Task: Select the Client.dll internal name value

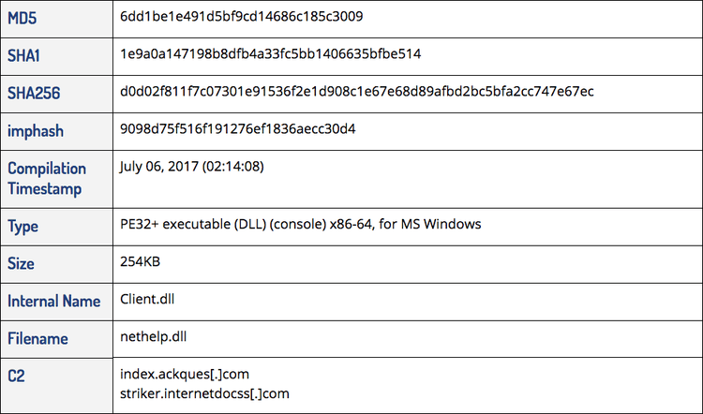Action: (x=147, y=300)
